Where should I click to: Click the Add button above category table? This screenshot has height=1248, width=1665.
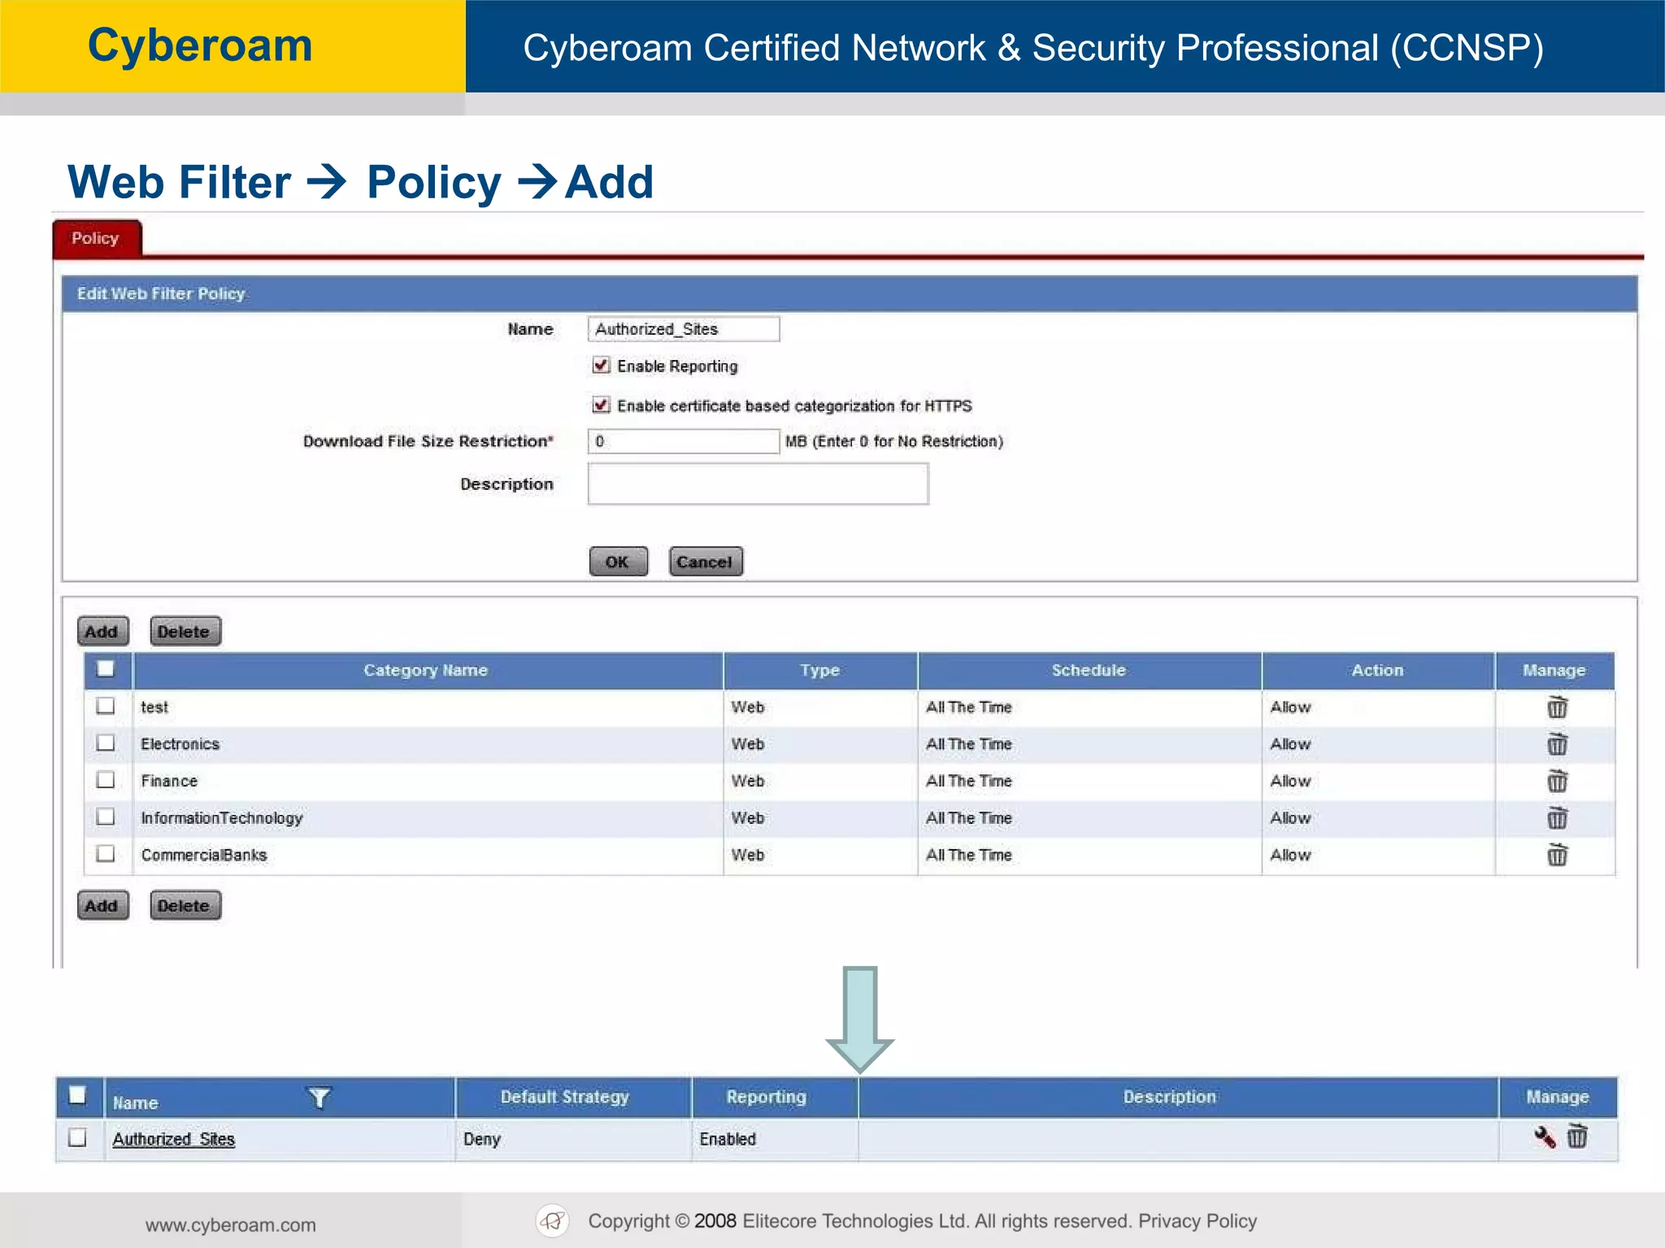pos(102,631)
